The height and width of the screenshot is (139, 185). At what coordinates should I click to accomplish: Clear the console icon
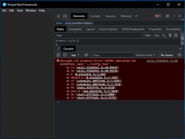(65, 55)
